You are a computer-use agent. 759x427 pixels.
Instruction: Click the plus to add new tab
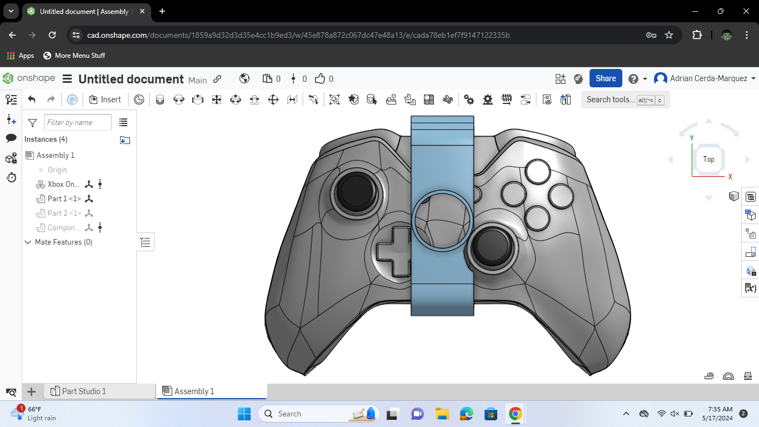click(32, 391)
